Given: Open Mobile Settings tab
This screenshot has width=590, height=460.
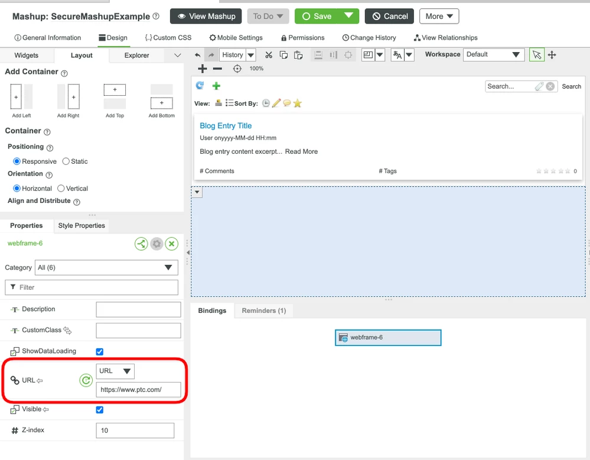Looking at the screenshot, I should tap(236, 38).
